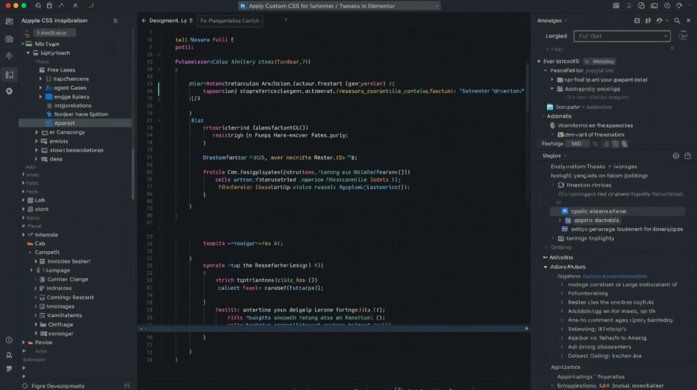Screen dimensions: 697x390
Task: Click the 'Minaiioy' tag button
Action: (600, 61)
